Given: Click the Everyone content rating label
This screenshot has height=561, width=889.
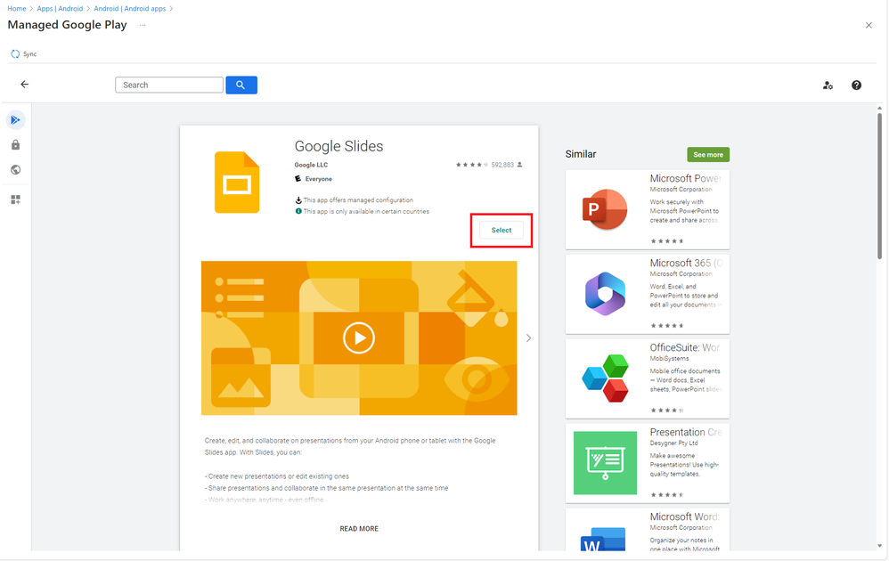Looking at the screenshot, I should (x=319, y=179).
